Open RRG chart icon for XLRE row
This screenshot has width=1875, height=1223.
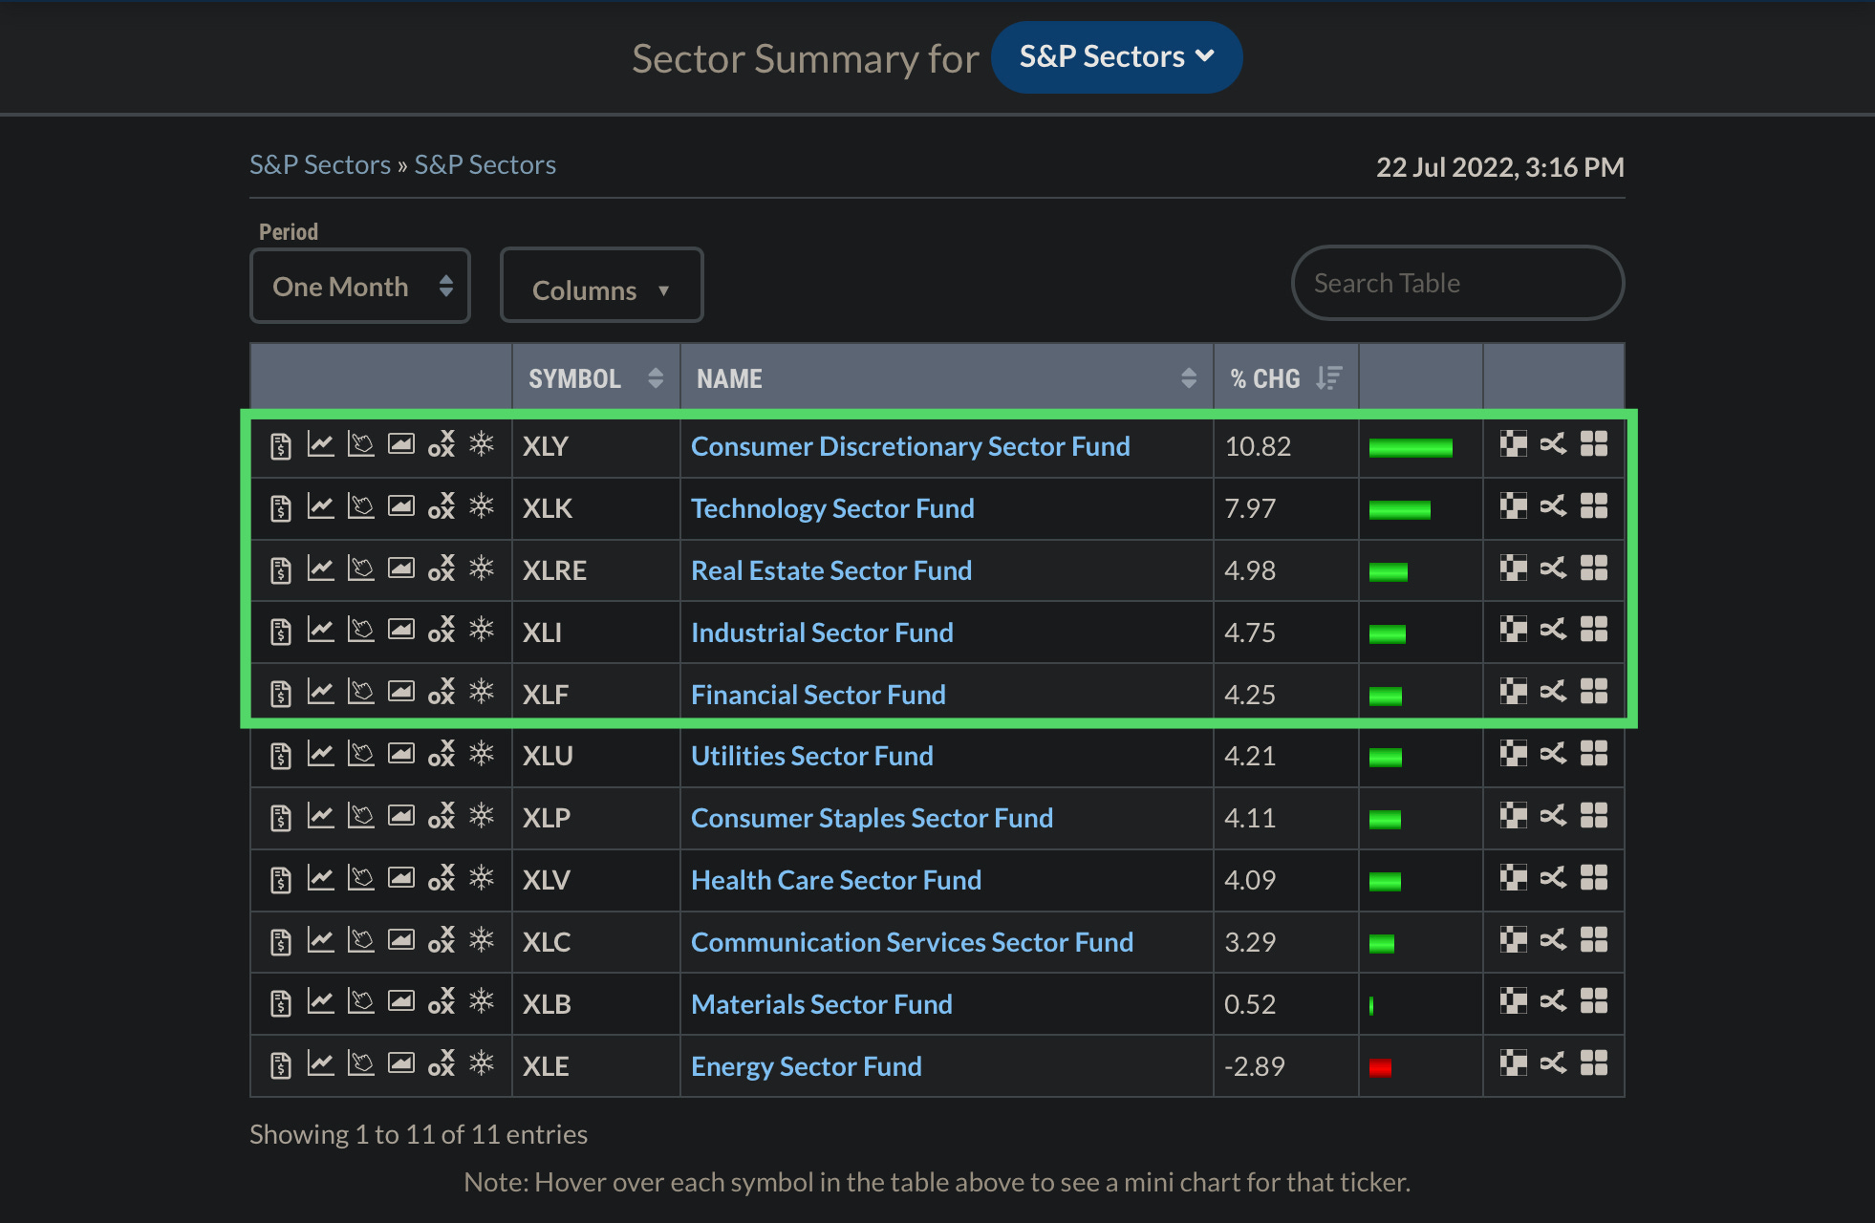pos(1553,569)
